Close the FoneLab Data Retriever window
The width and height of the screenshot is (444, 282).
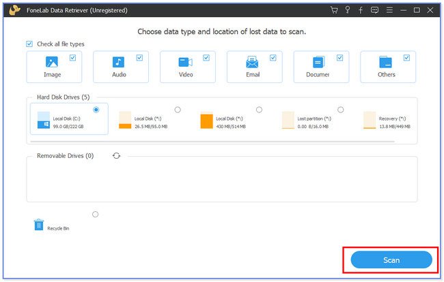tap(430, 10)
